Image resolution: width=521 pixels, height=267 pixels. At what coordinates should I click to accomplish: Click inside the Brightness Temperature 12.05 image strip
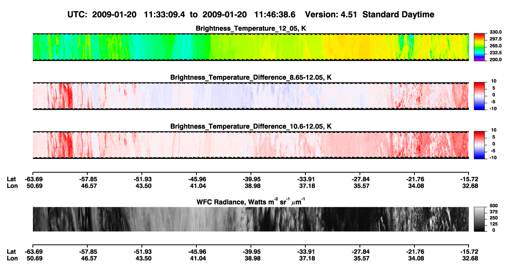click(250, 47)
